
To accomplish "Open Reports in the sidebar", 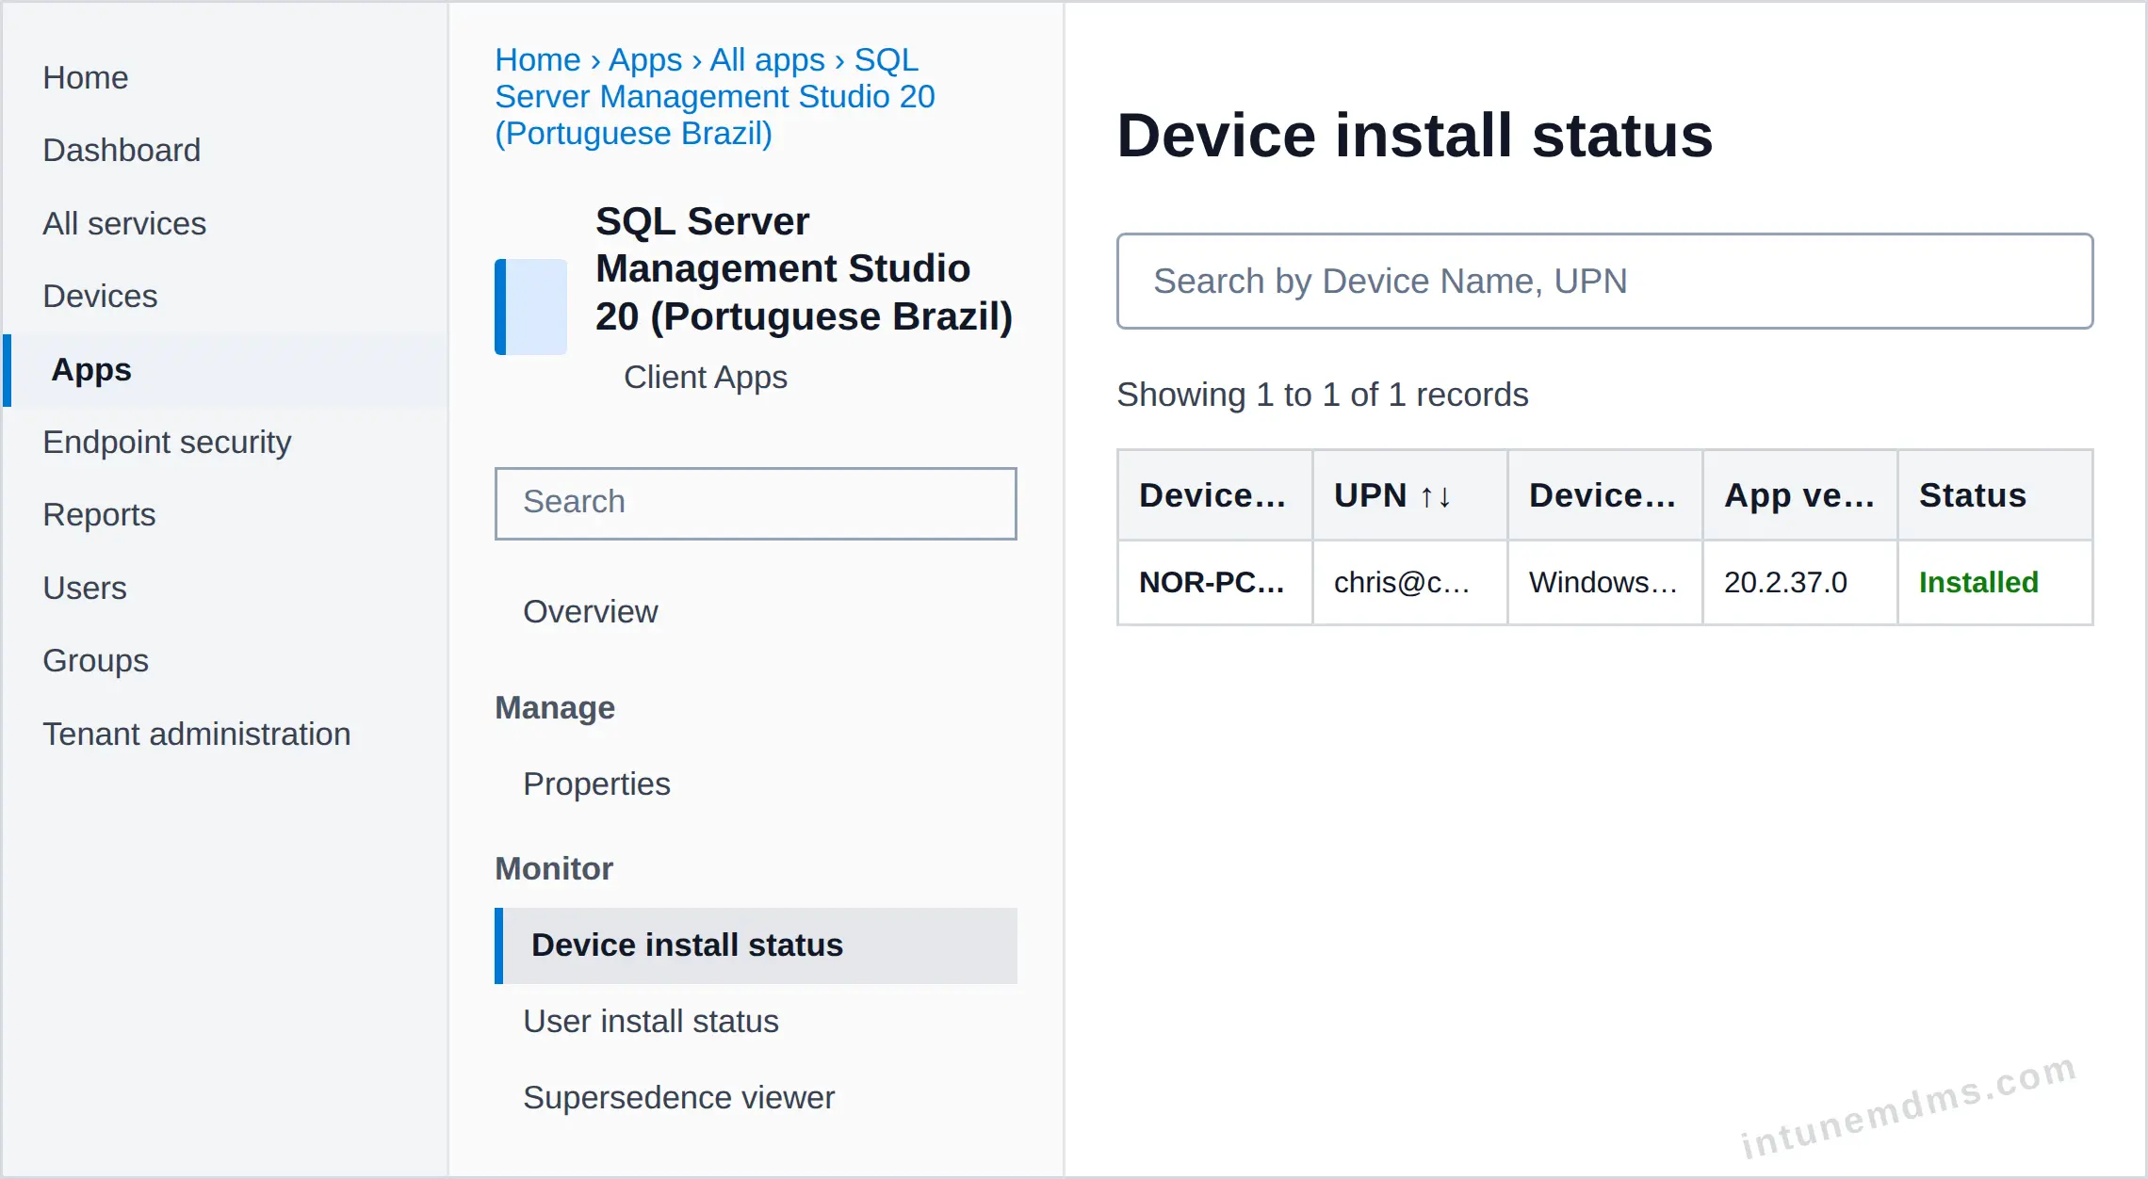I will (99, 514).
